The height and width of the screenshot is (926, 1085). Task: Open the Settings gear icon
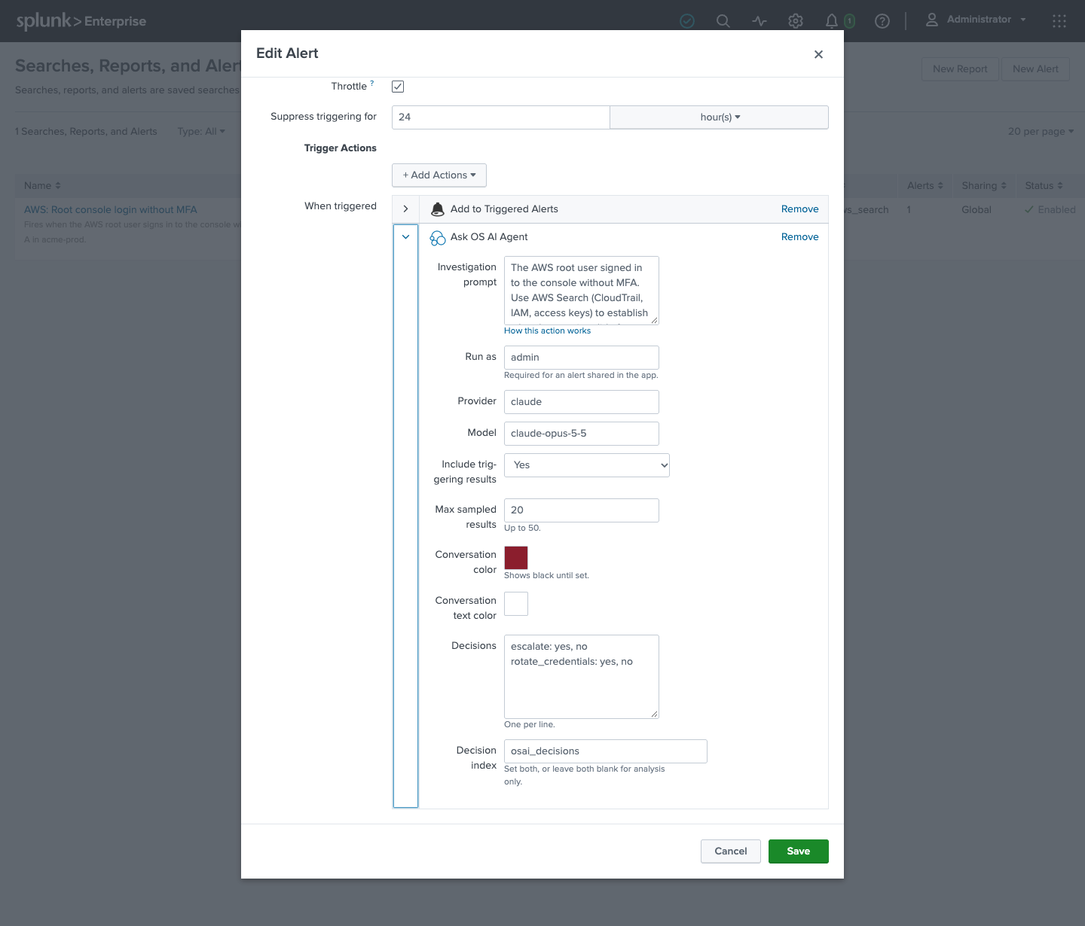[x=796, y=21]
